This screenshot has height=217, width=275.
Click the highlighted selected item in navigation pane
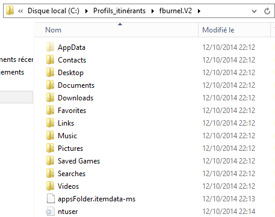click(x=16, y=97)
